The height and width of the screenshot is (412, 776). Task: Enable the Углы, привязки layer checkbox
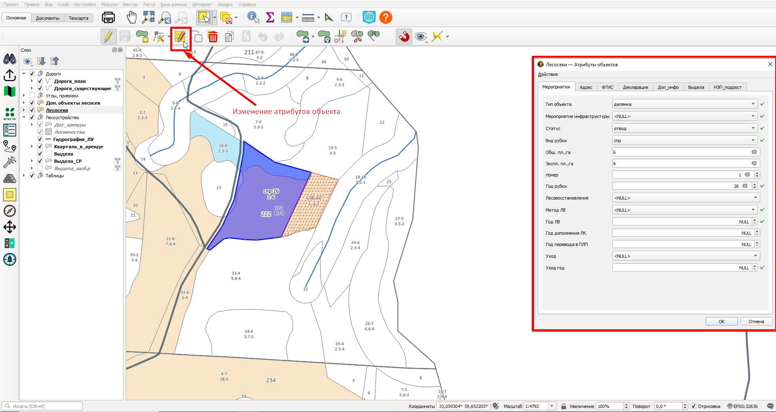32,96
